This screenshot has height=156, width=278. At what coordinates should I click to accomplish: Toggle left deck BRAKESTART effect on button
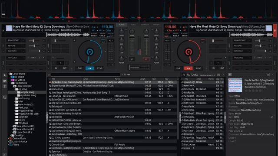[44, 41]
